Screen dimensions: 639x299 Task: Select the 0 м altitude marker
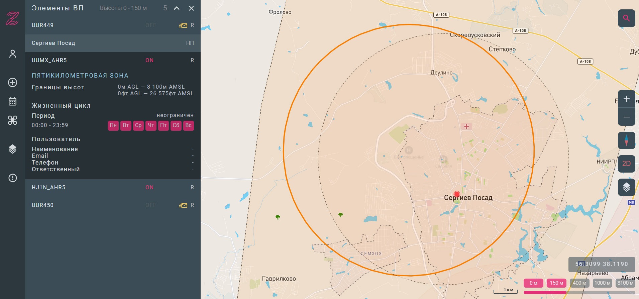coord(533,283)
